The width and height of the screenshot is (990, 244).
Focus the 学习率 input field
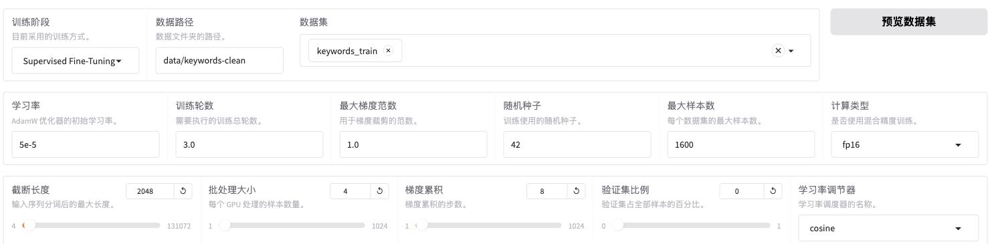[x=86, y=144]
